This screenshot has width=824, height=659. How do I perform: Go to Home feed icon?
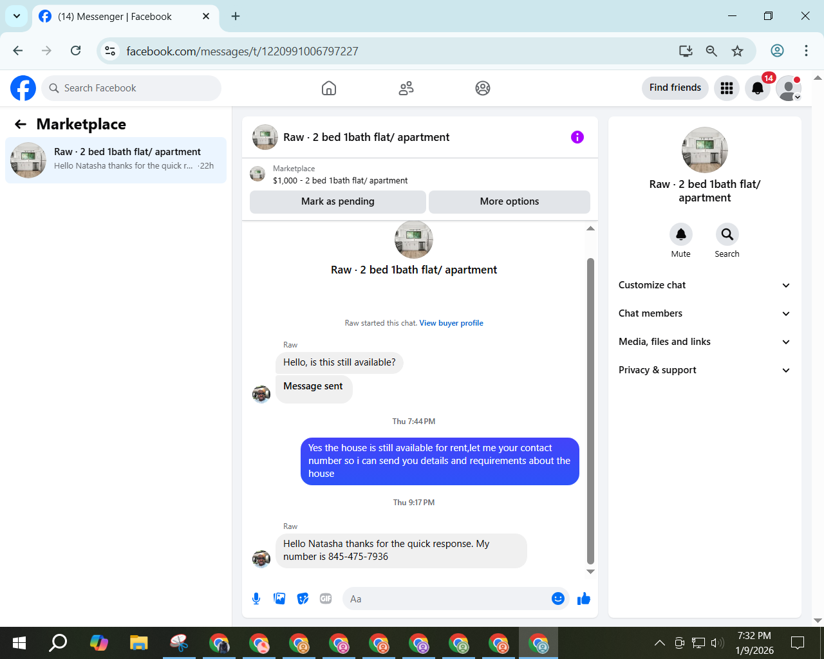[x=329, y=88]
